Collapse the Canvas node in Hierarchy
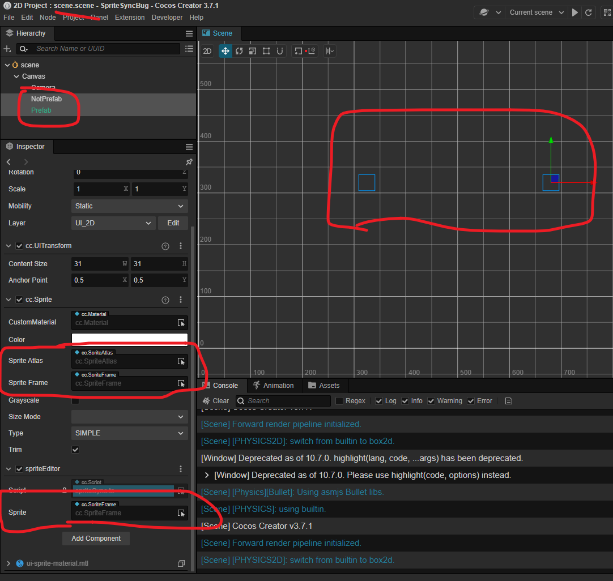 coord(16,76)
